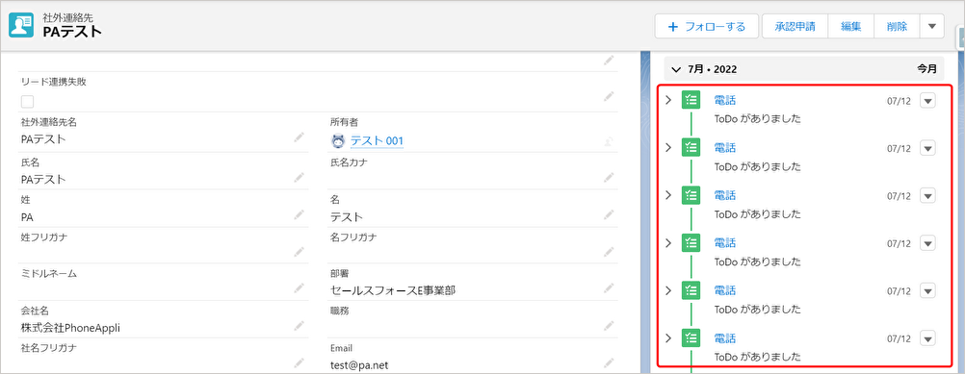
Task: Open the more actions dropdown next to 削除
Action: tap(931, 26)
